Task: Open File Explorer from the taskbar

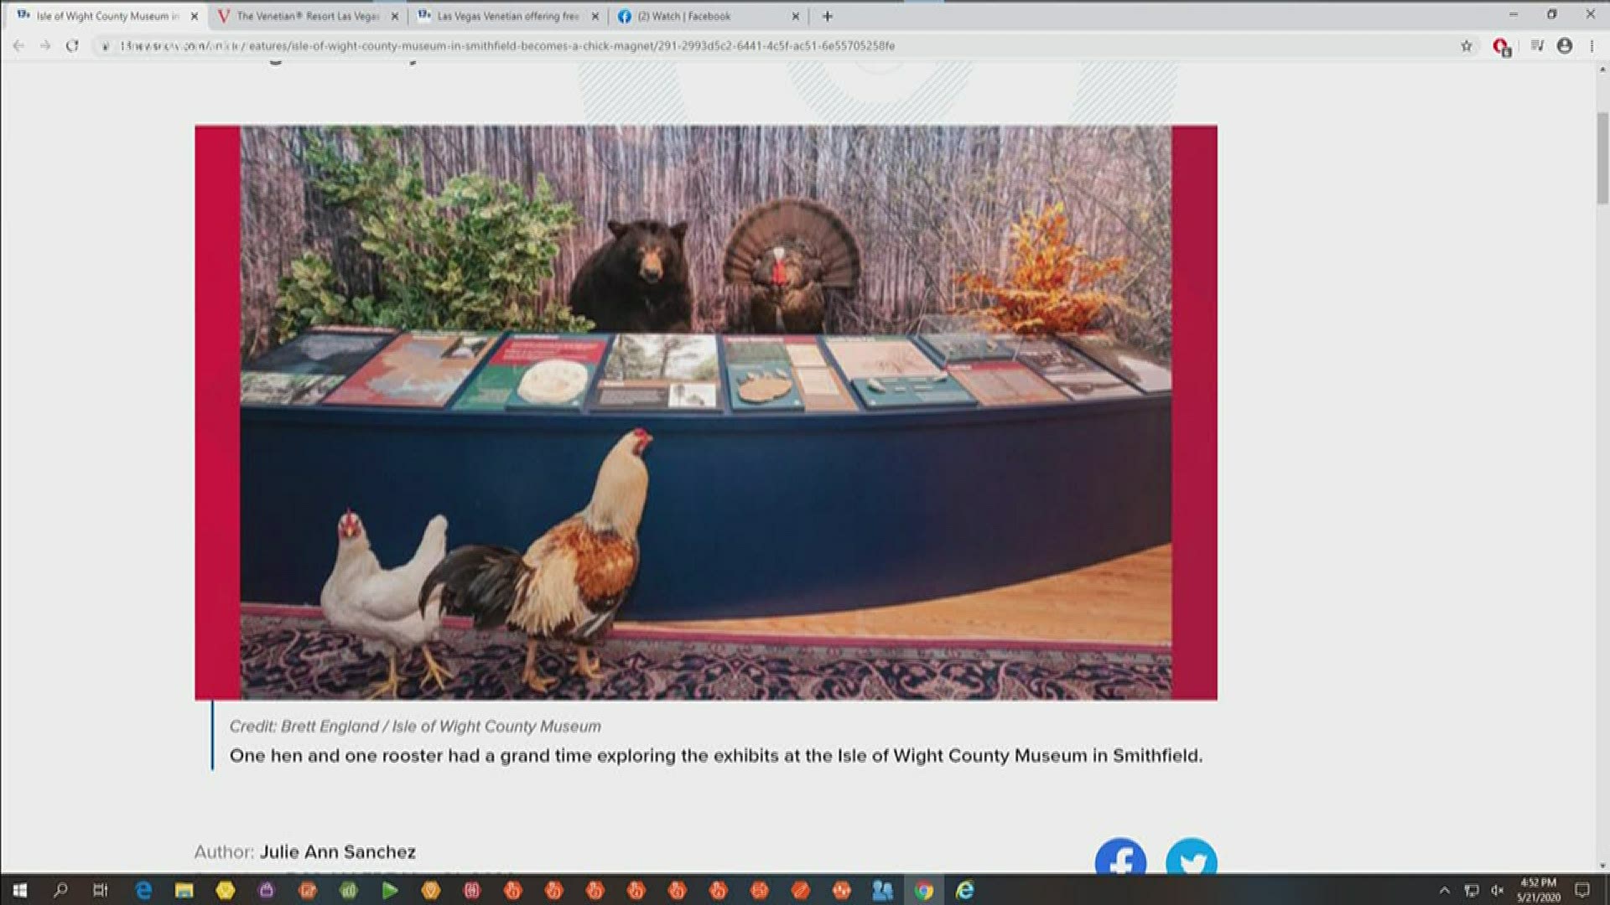Action: coord(184,890)
